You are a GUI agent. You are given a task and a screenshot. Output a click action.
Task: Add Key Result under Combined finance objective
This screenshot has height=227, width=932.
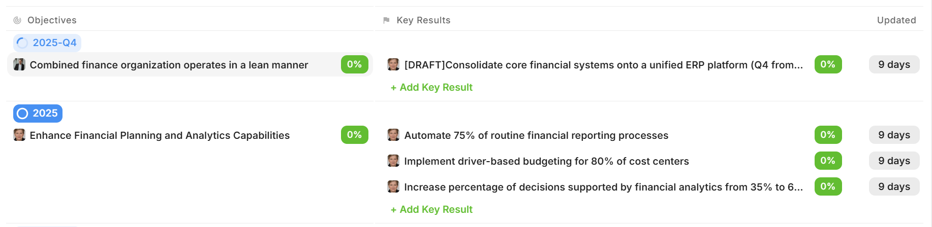click(x=431, y=87)
